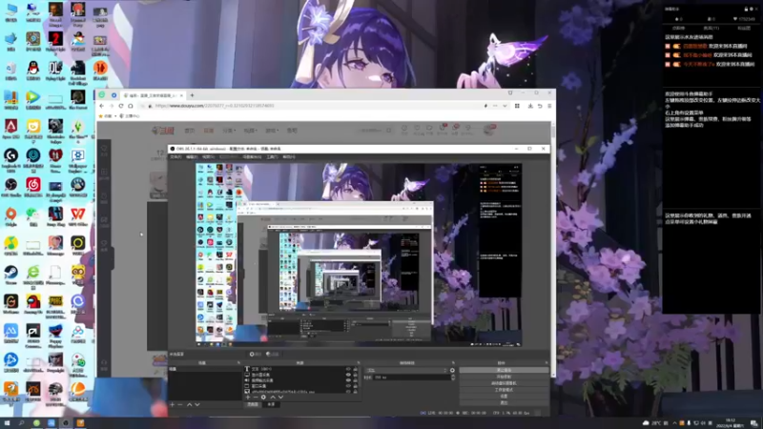
Task: Select the Douyu browser tab
Action: [153, 95]
